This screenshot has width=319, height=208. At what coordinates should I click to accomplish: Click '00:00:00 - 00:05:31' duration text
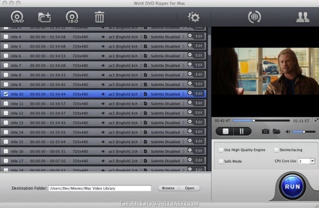48,151
